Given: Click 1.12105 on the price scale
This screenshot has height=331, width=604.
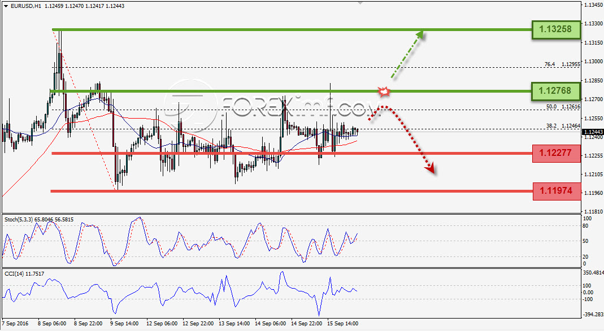Looking at the screenshot, I should 593,175.
